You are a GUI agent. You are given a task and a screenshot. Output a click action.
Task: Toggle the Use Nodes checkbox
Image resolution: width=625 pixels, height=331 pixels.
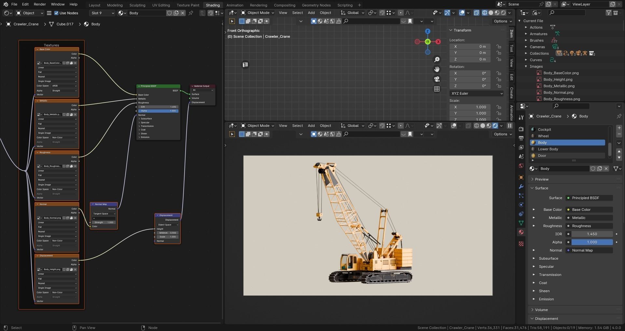pos(56,13)
